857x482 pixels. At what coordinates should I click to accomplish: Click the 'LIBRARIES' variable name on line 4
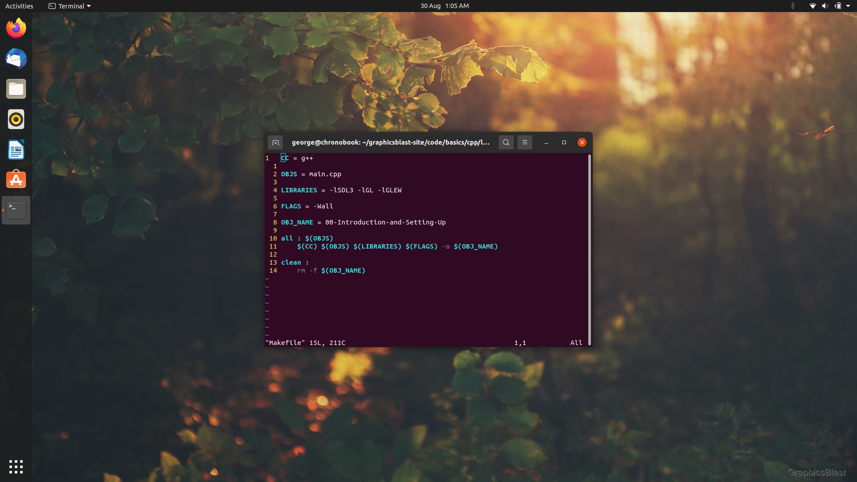[299, 190]
